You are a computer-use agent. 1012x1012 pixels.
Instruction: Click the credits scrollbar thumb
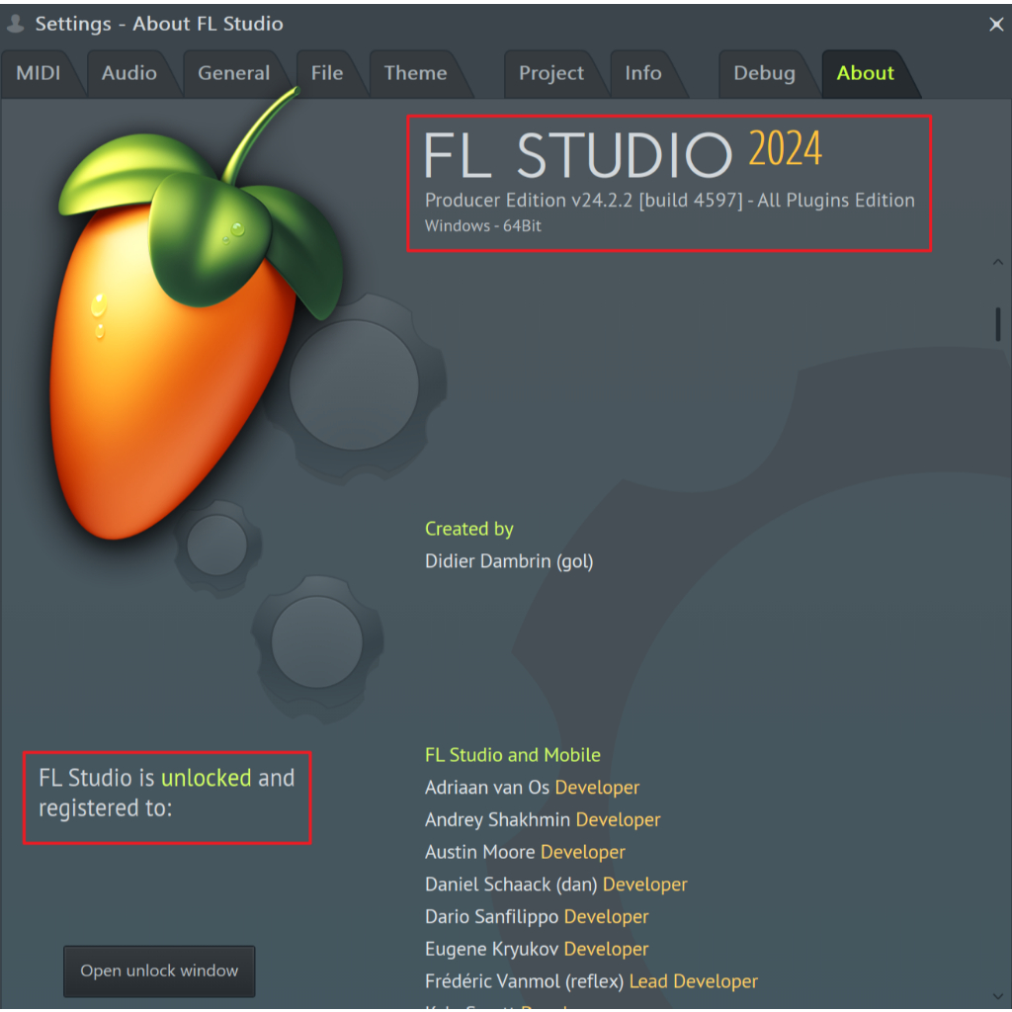[997, 324]
